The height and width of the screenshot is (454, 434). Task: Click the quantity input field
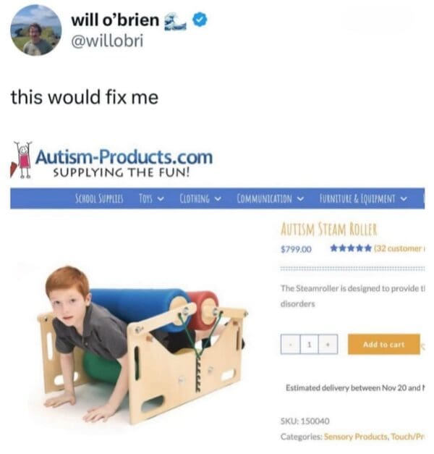click(310, 344)
